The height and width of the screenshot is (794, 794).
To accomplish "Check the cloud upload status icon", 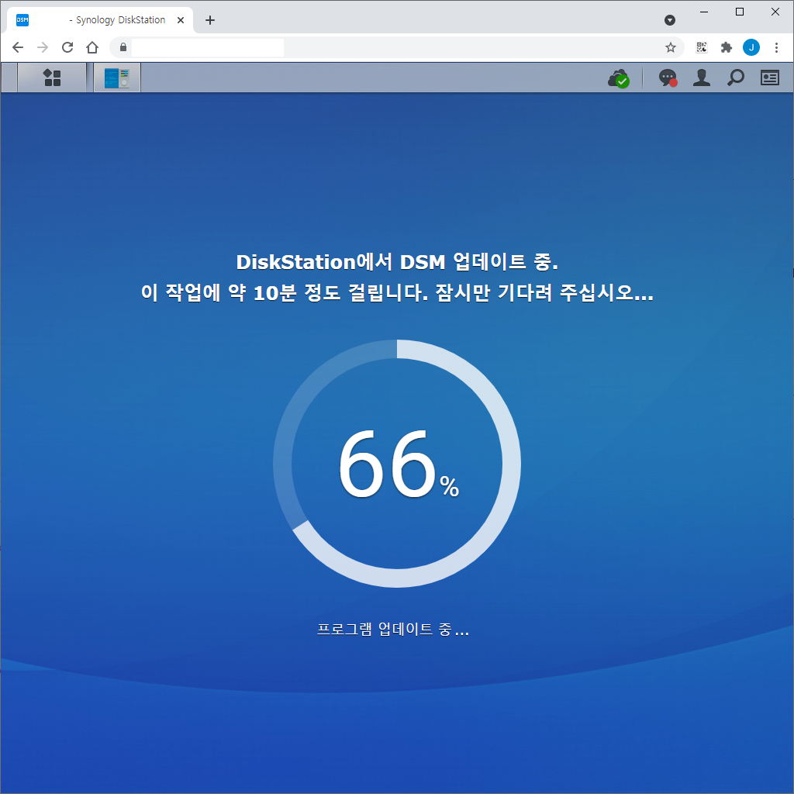I will point(618,78).
